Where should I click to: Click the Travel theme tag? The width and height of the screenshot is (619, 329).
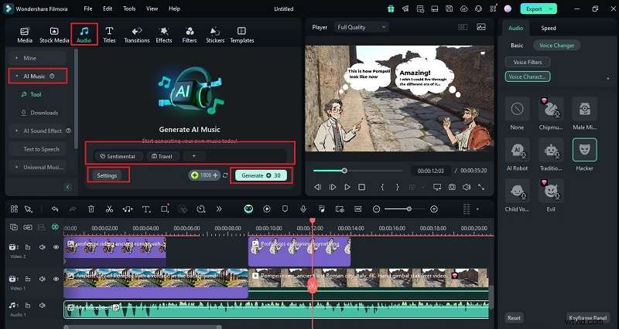coord(162,157)
